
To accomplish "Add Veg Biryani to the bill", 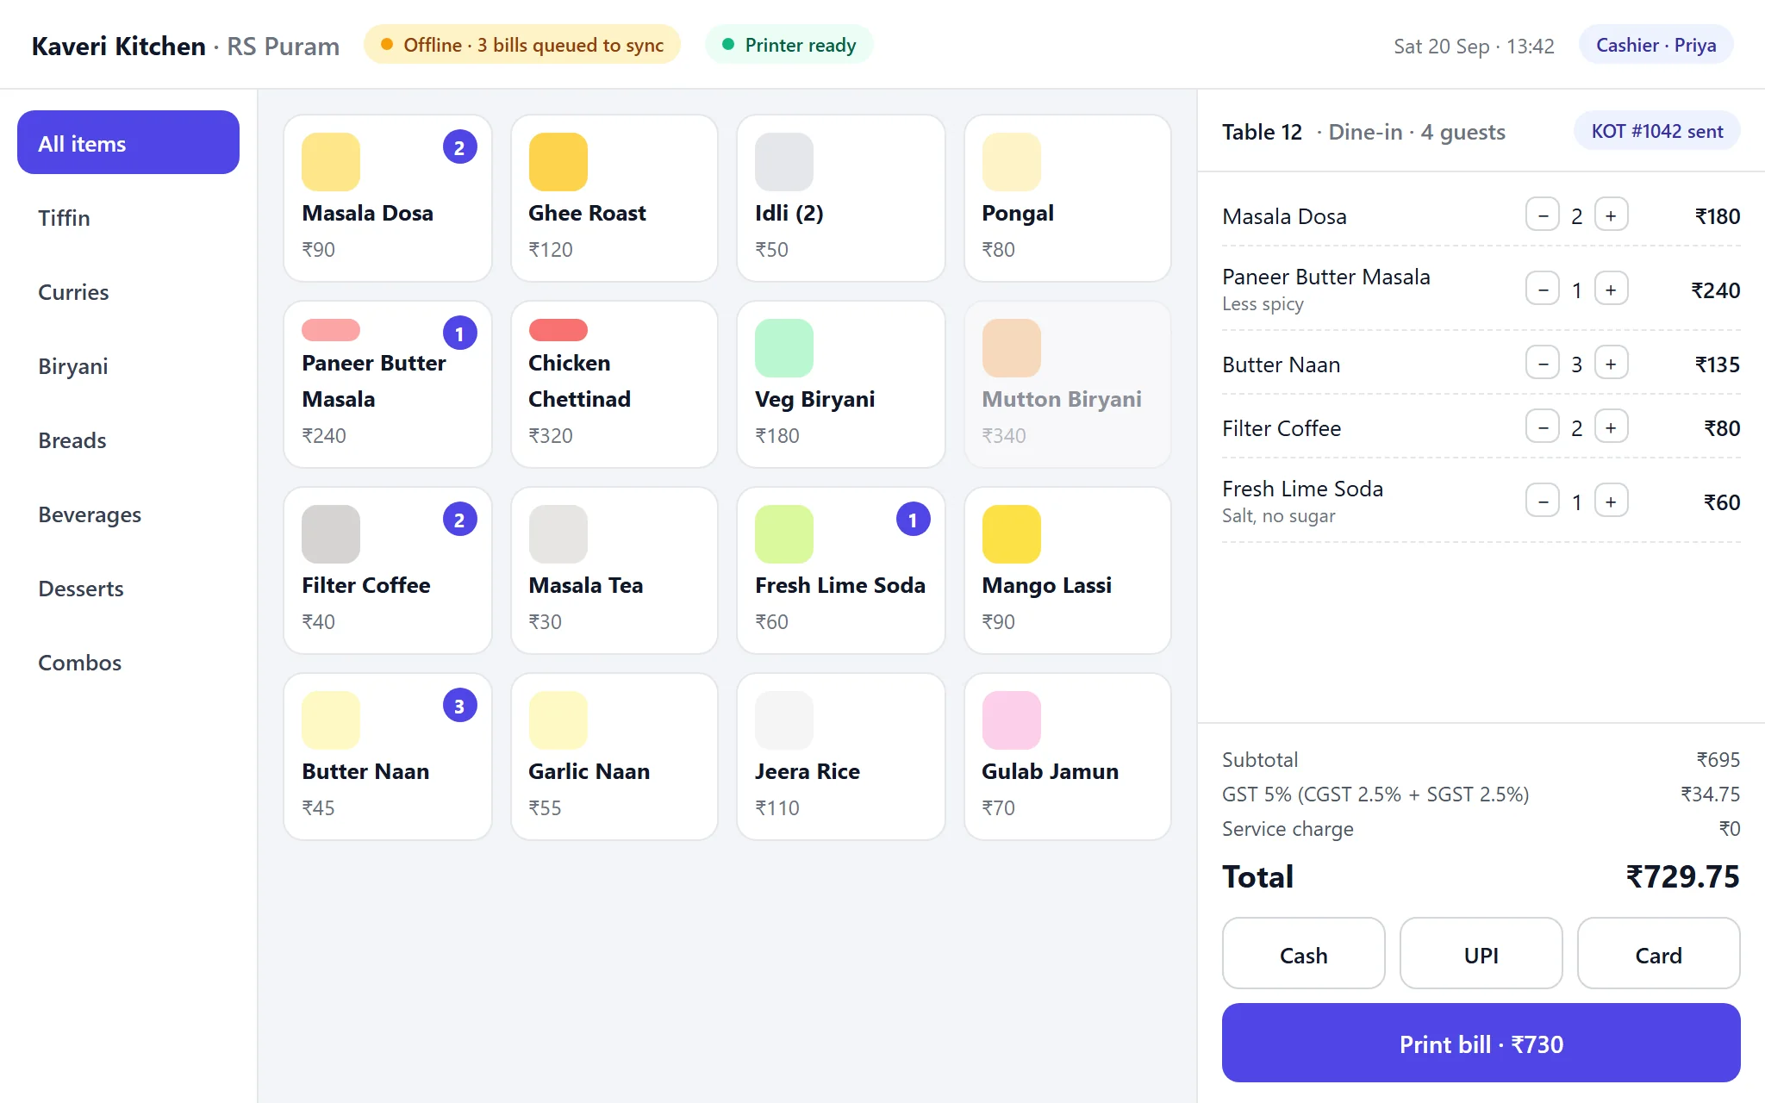I will [x=841, y=384].
